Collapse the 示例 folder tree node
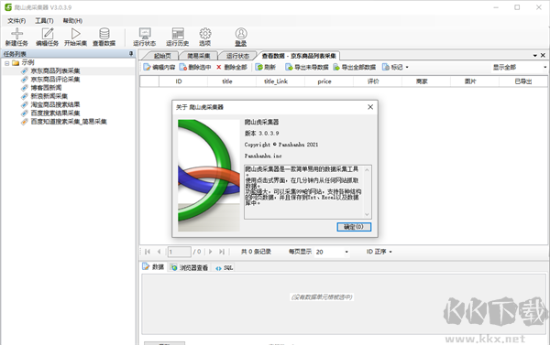Screen dimensions: 550x345 (x=6, y=63)
